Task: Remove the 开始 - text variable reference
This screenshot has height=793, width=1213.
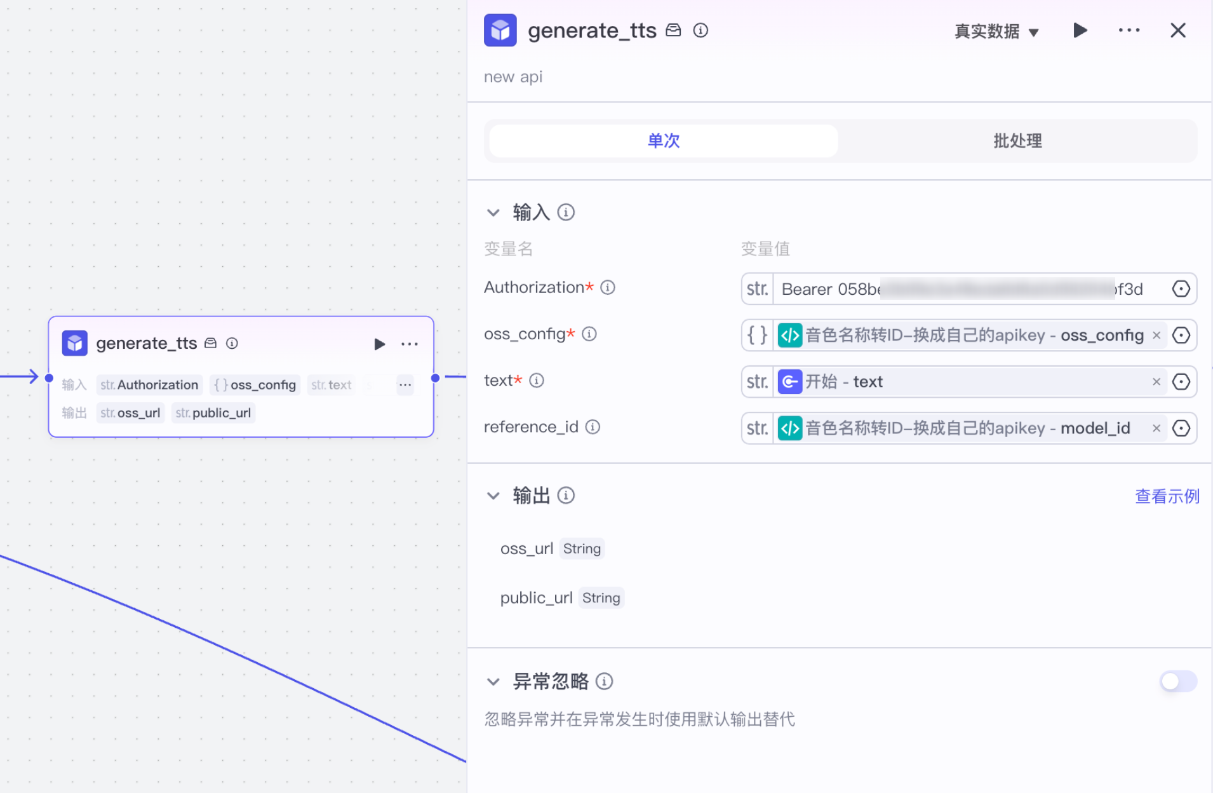Action: pos(1156,381)
